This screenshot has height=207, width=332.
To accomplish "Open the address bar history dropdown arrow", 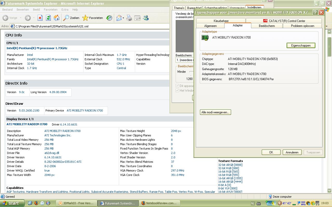I will (326, 26).
